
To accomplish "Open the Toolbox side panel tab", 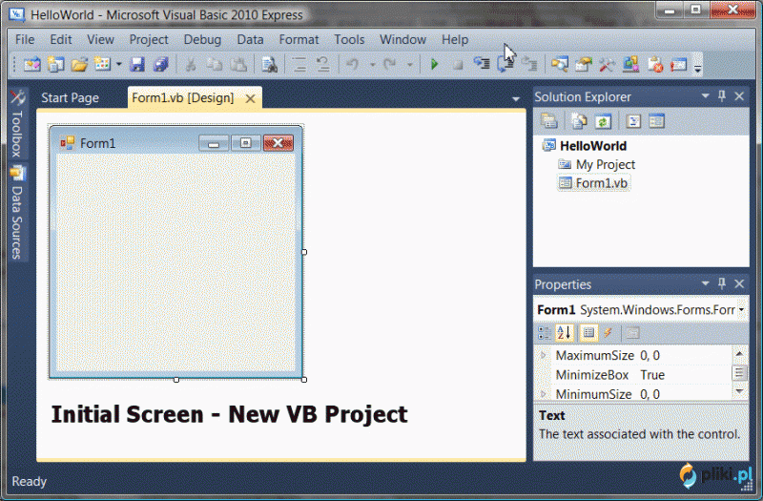I will tap(17, 125).
